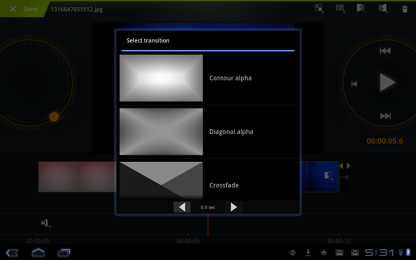This screenshot has height=260, width=416.
Task: Click the orange jog wheel knob
Action: tap(54, 117)
